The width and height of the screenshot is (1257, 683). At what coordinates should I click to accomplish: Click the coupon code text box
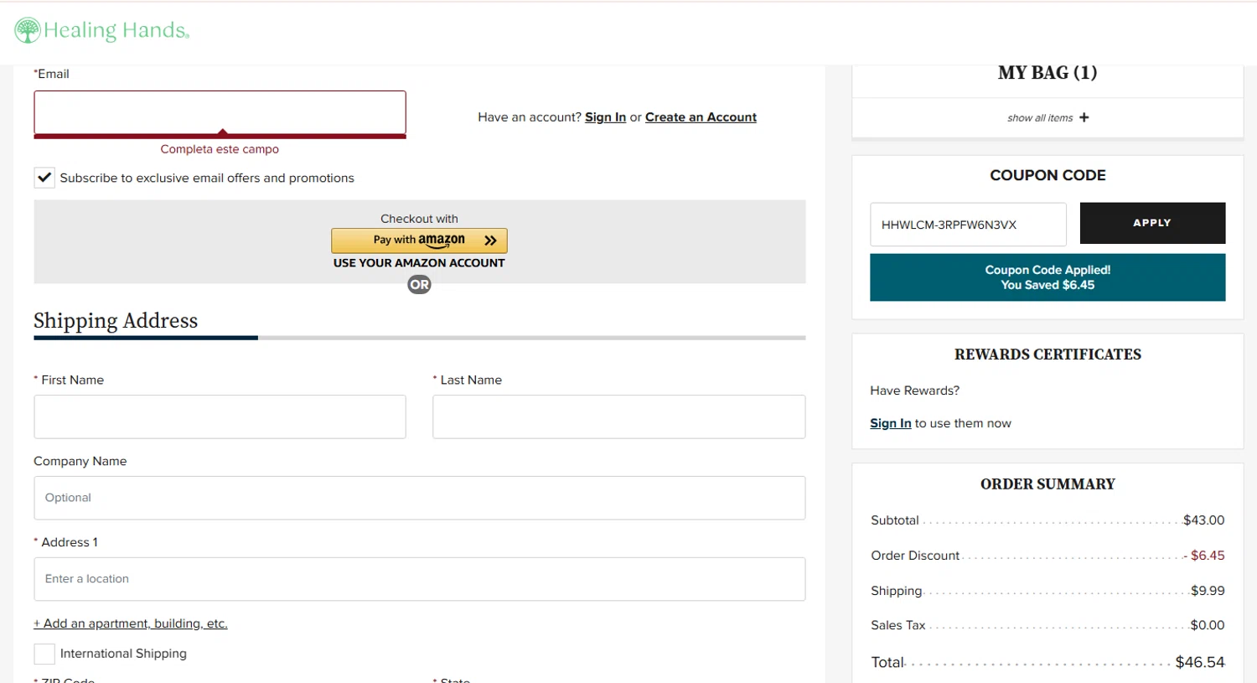968,225
